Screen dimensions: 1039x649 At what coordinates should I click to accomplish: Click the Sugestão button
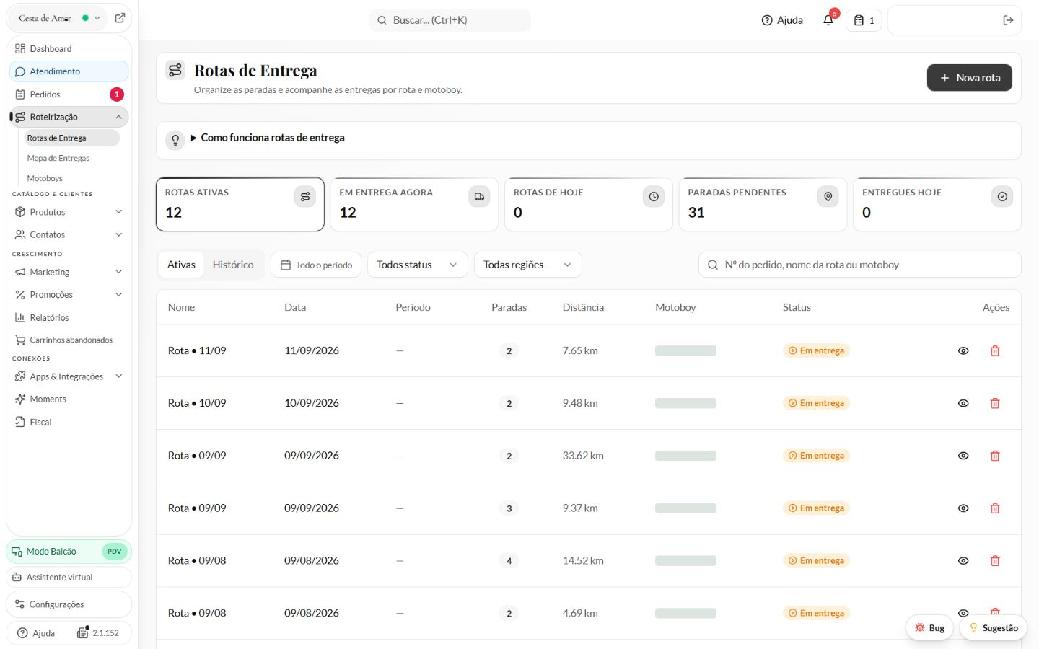pyautogui.click(x=994, y=628)
